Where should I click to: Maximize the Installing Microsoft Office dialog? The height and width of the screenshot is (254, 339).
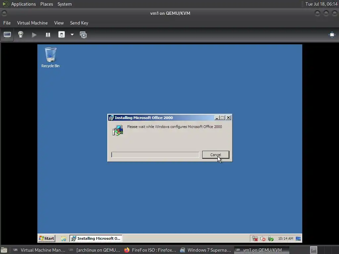point(222,118)
